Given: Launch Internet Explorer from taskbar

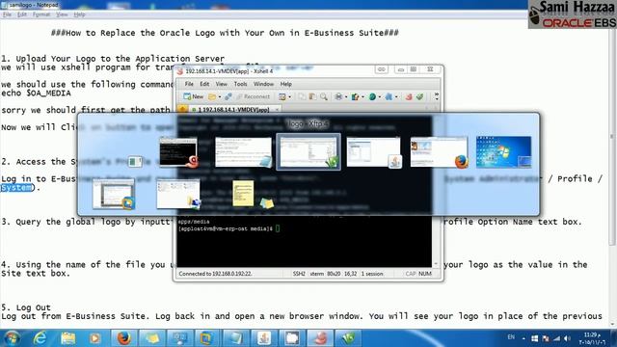Looking at the screenshot, I should pos(40,338).
